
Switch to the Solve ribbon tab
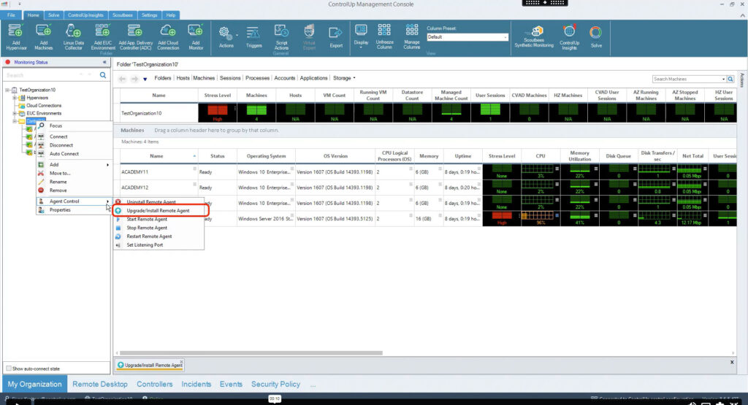coord(53,15)
